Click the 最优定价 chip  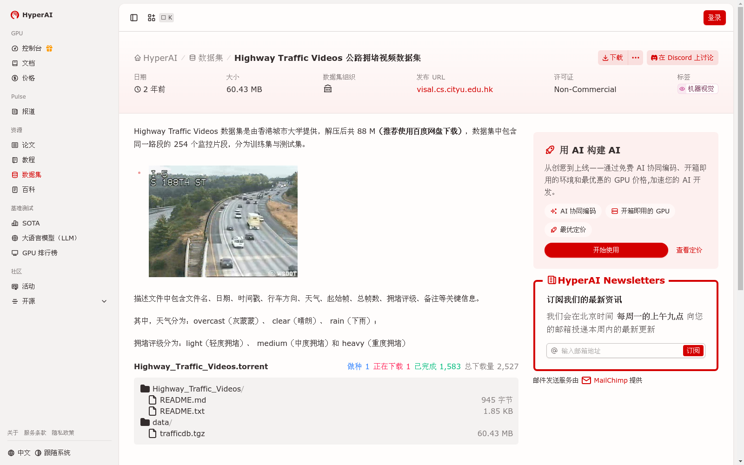tap(568, 230)
